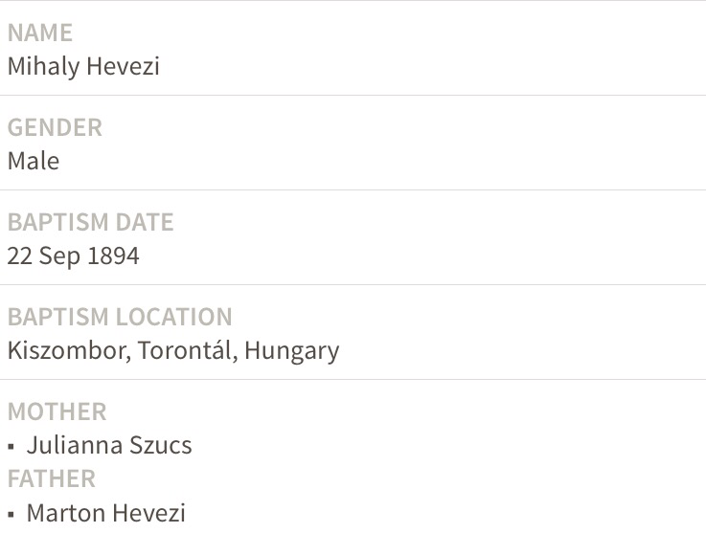The image size is (706, 533).
Task: Click the GENDER field label
Action: pyautogui.click(x=55, y=128)
